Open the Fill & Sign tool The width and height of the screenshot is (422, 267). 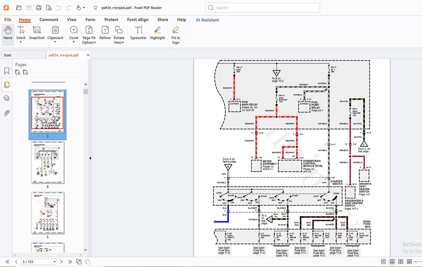[x=176, y=35]
